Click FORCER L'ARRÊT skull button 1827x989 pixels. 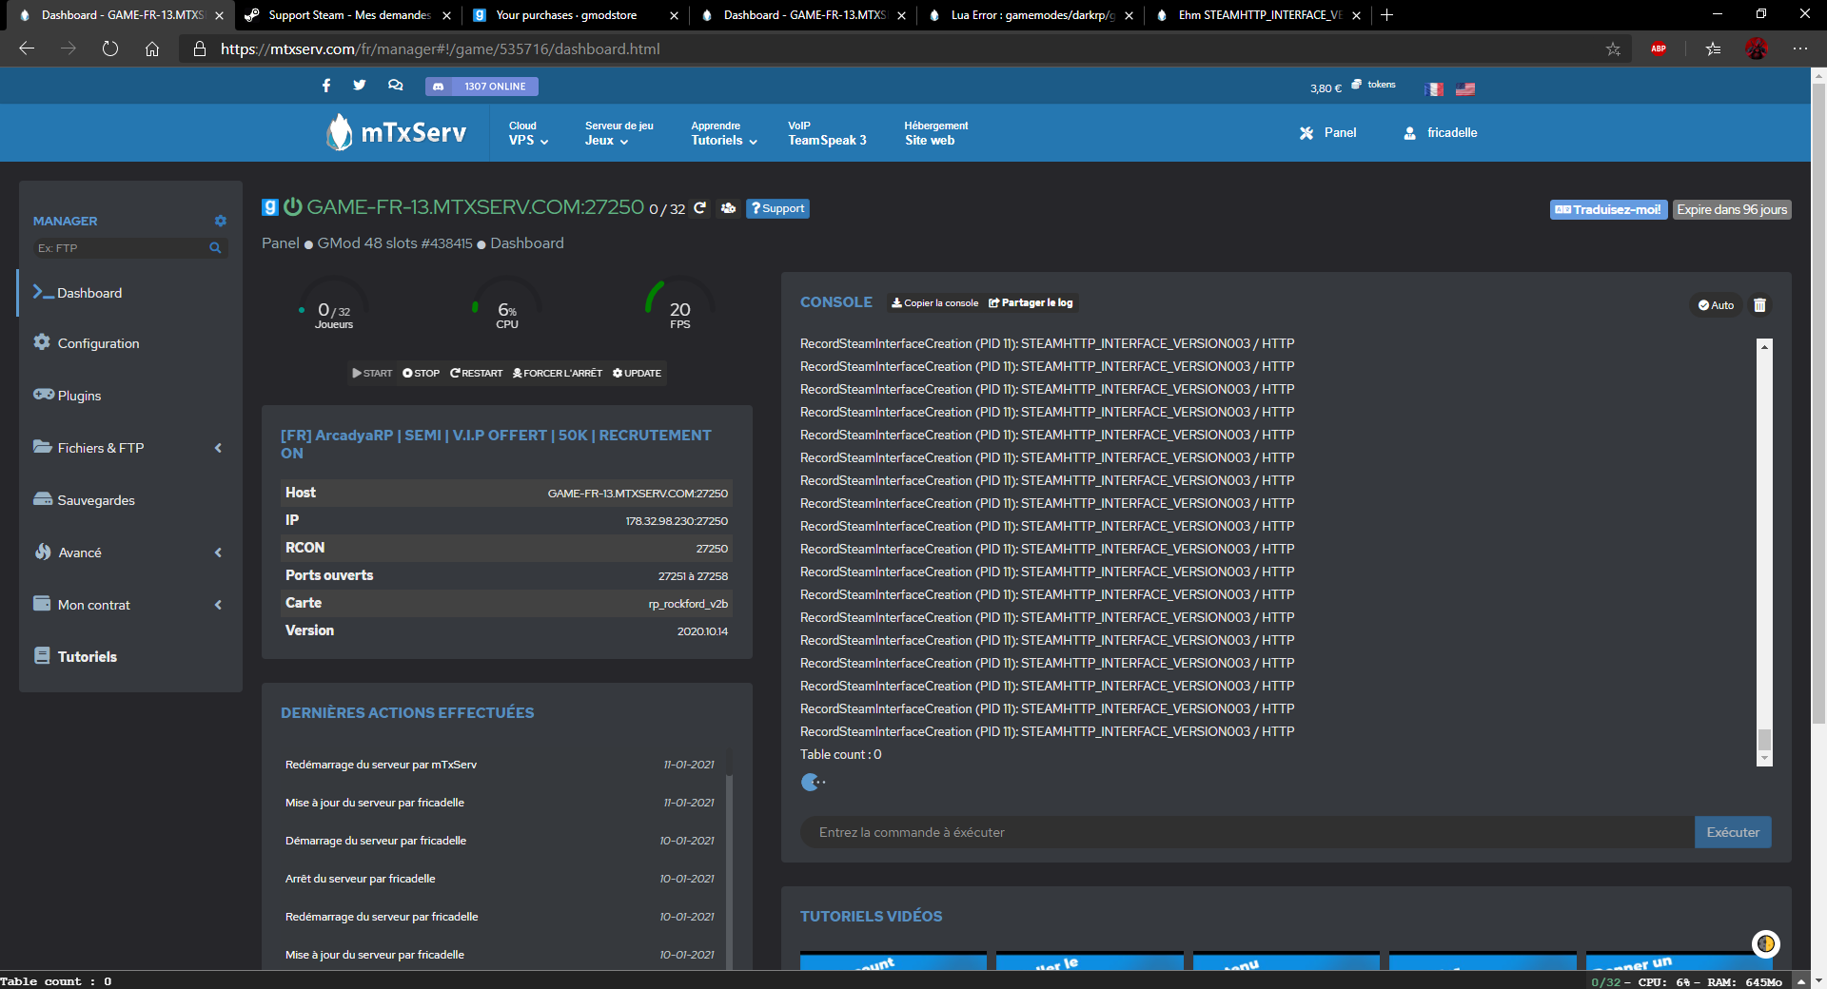[558, 373]
